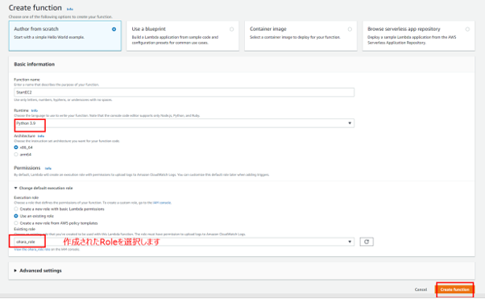
Task: Select the Use a blueprint option
Action: click(183, 36)
